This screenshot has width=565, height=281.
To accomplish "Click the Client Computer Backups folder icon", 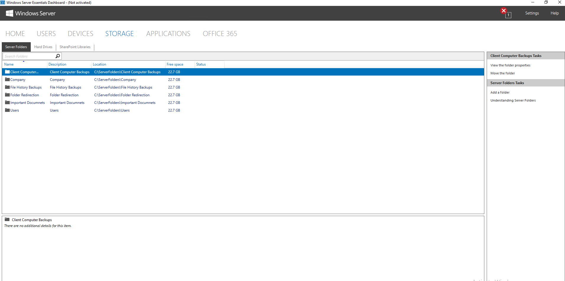I will tap(7, 72).
